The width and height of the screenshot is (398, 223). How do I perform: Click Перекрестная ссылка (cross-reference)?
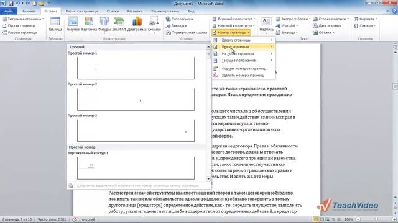click(x=187, y=33)
